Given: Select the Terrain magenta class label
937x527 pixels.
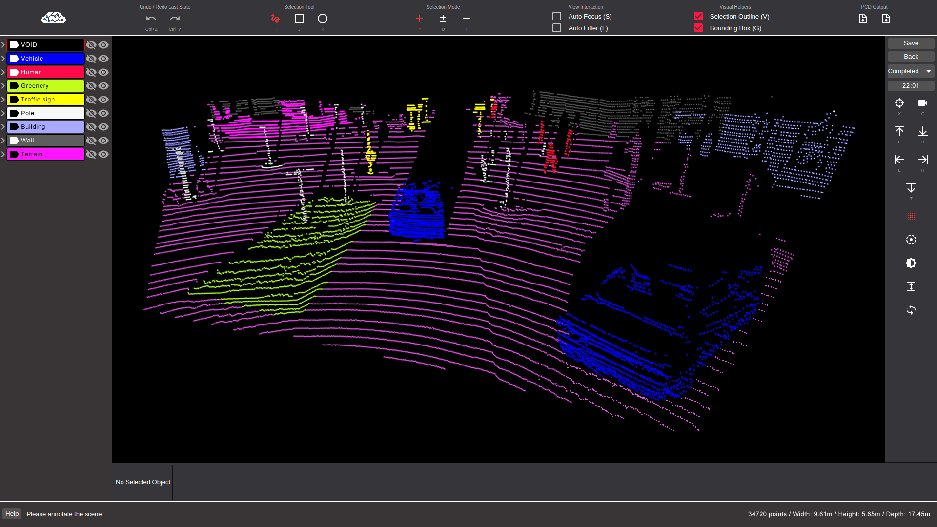Looking at the screenshot, I should coord(45,154).
